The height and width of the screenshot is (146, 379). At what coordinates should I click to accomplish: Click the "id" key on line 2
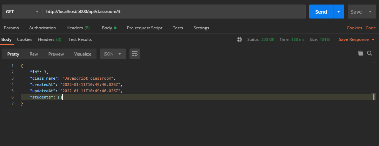(34, 72)
